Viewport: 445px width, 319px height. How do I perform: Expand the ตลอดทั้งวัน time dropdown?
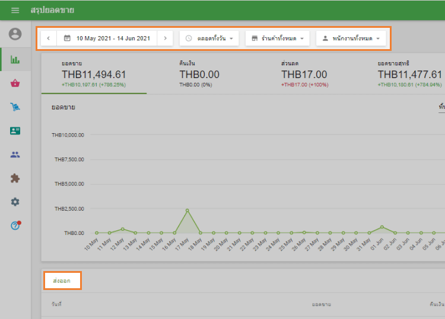point(209,38)
